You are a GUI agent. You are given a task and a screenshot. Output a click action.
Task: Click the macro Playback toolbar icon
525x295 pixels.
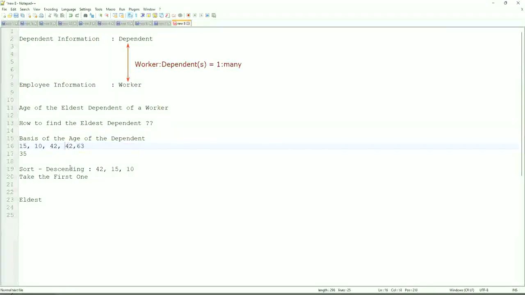[201, 16]
